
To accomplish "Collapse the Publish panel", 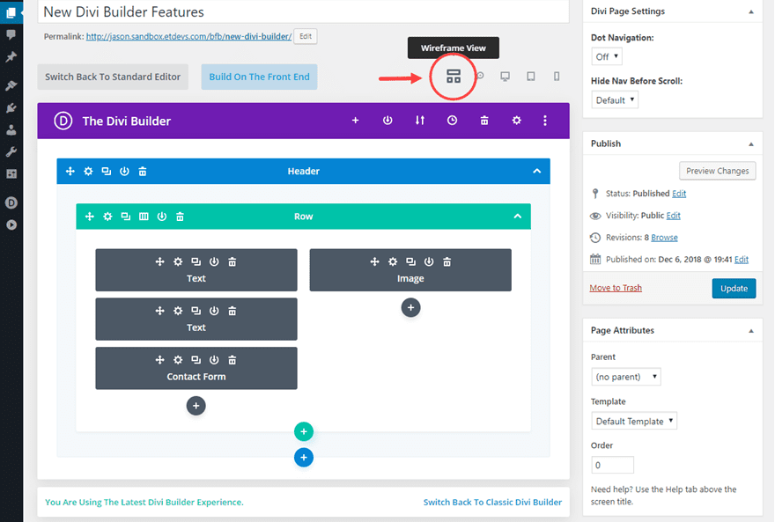I will pyautogui.click(x=751, y=143).
